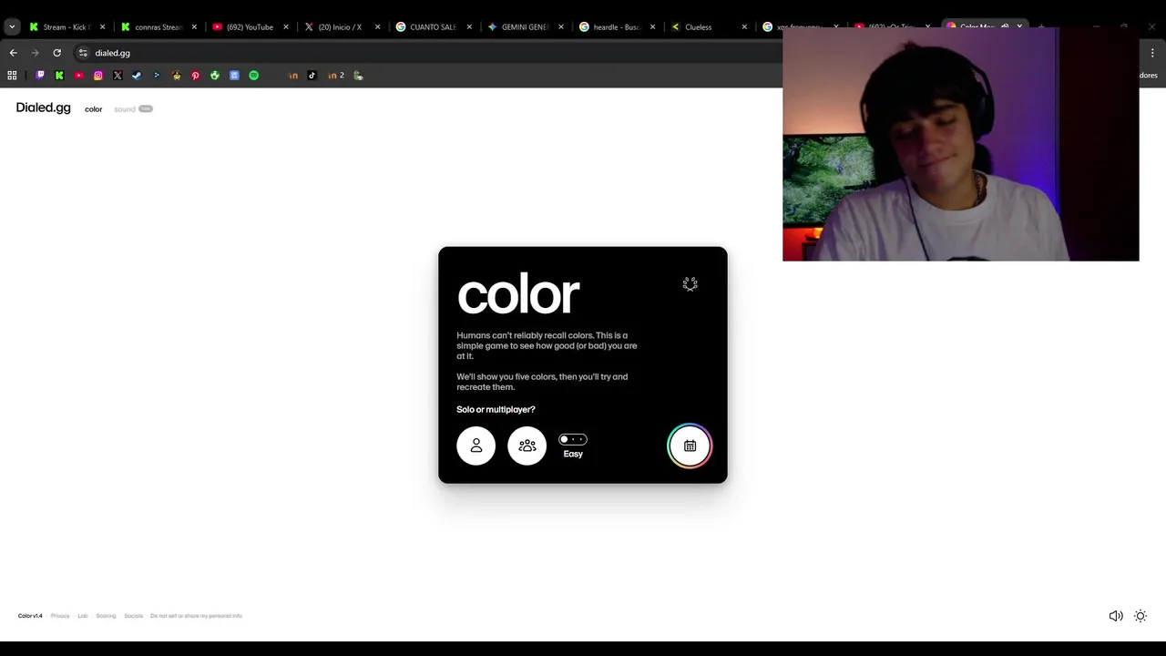Switch to the (20) Inicio / X tab
The width and height of the screenshot is (1166, 656).
341,26
